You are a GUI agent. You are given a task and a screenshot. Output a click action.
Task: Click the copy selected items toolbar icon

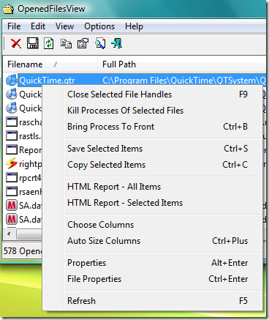point(66,44)
